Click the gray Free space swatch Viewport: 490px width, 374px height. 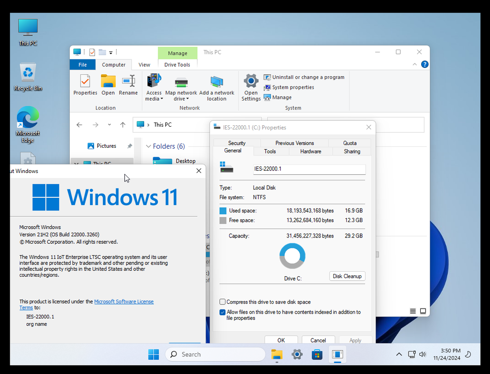pos(223,220)
